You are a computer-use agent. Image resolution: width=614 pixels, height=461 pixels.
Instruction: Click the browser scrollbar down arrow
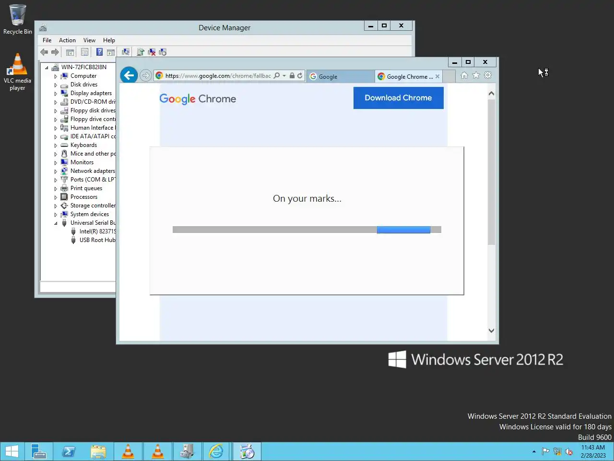[x=491, y=330]
